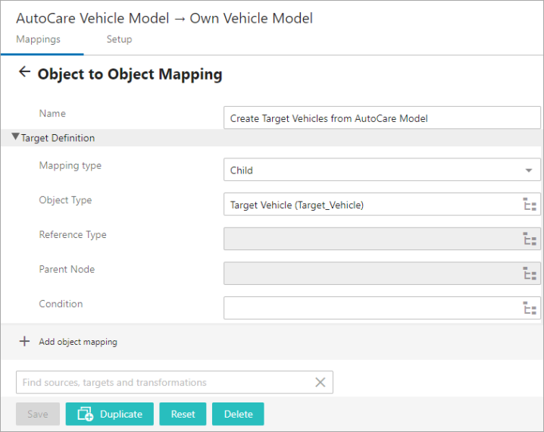Clear the search field with the X icon
Viewport: 544px width, 432px height.
tap(320, 383)
